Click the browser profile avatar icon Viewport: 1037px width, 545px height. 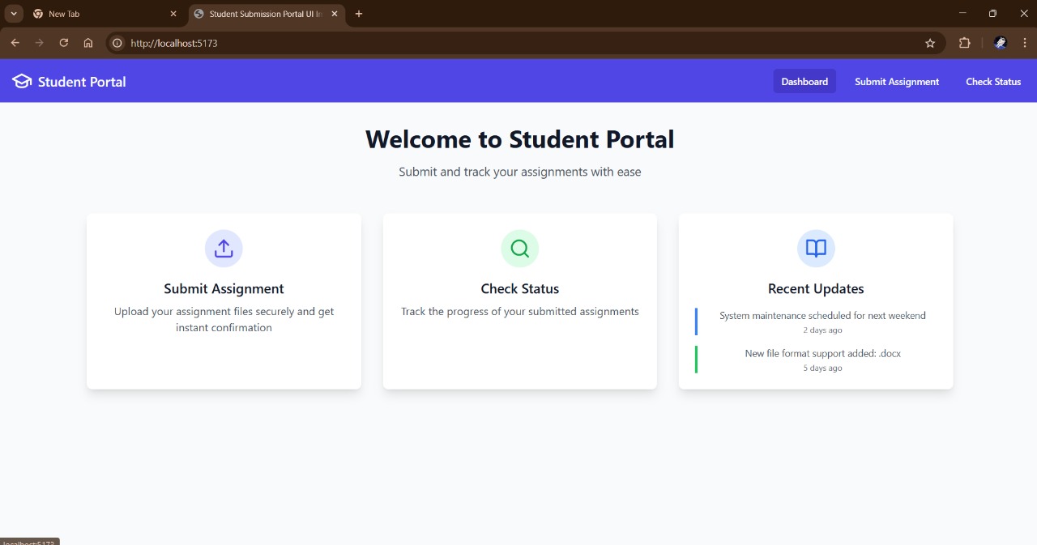(x=1000, y=43)
